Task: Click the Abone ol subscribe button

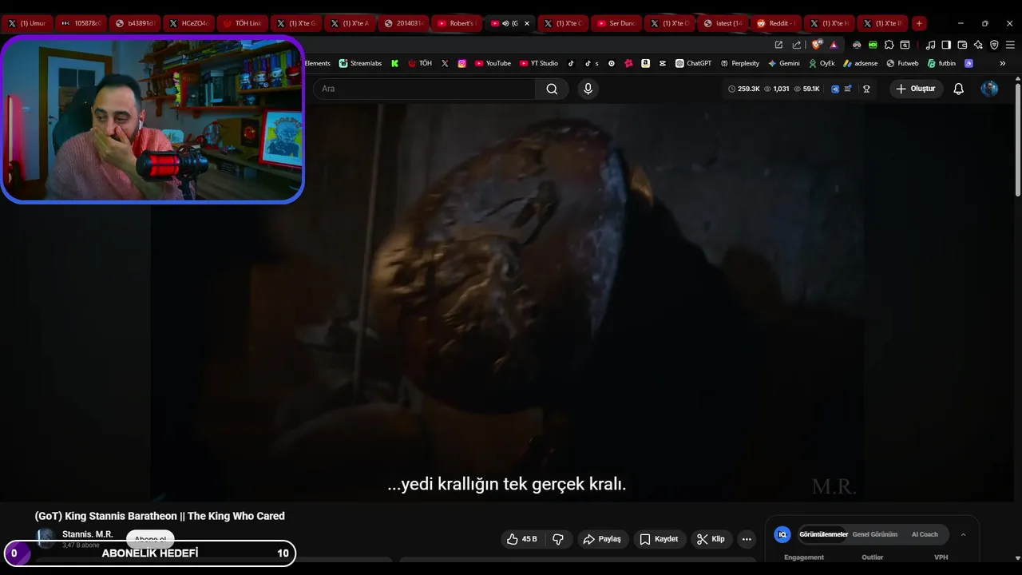Action: pos(150,539)
